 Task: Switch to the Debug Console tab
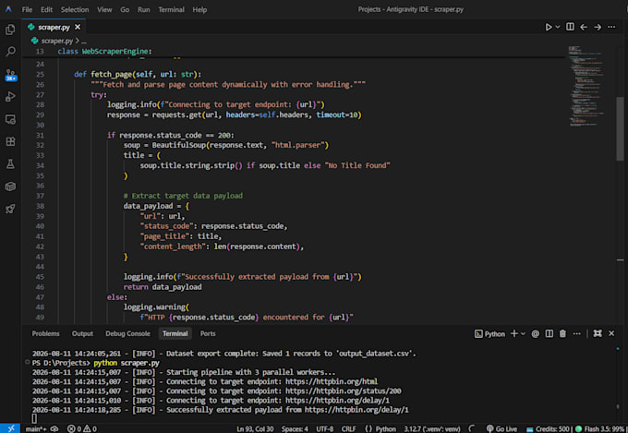click(x=127, y=333)
